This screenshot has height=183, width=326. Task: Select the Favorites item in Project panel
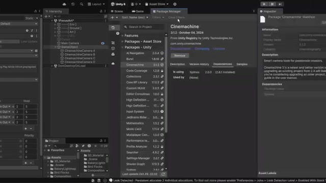(x=58, y=150)
